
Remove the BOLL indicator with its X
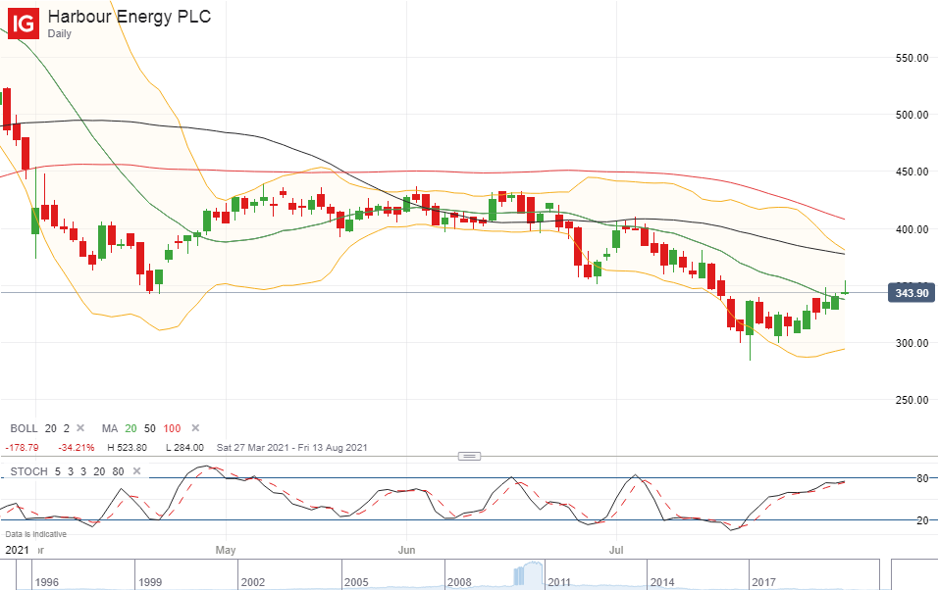80,428
